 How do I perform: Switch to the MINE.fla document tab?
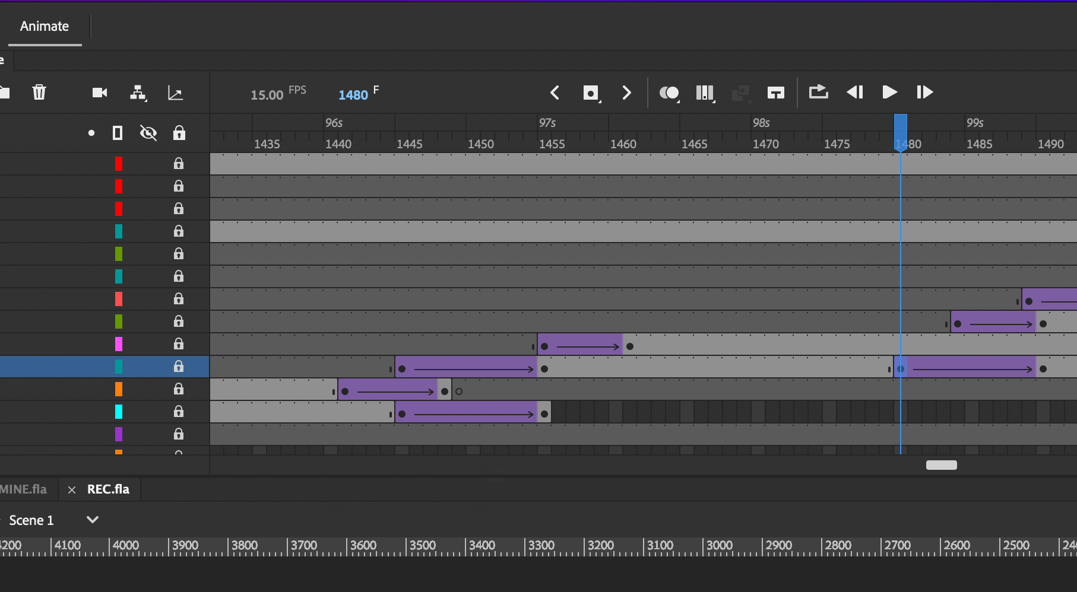tap(24, 489)
